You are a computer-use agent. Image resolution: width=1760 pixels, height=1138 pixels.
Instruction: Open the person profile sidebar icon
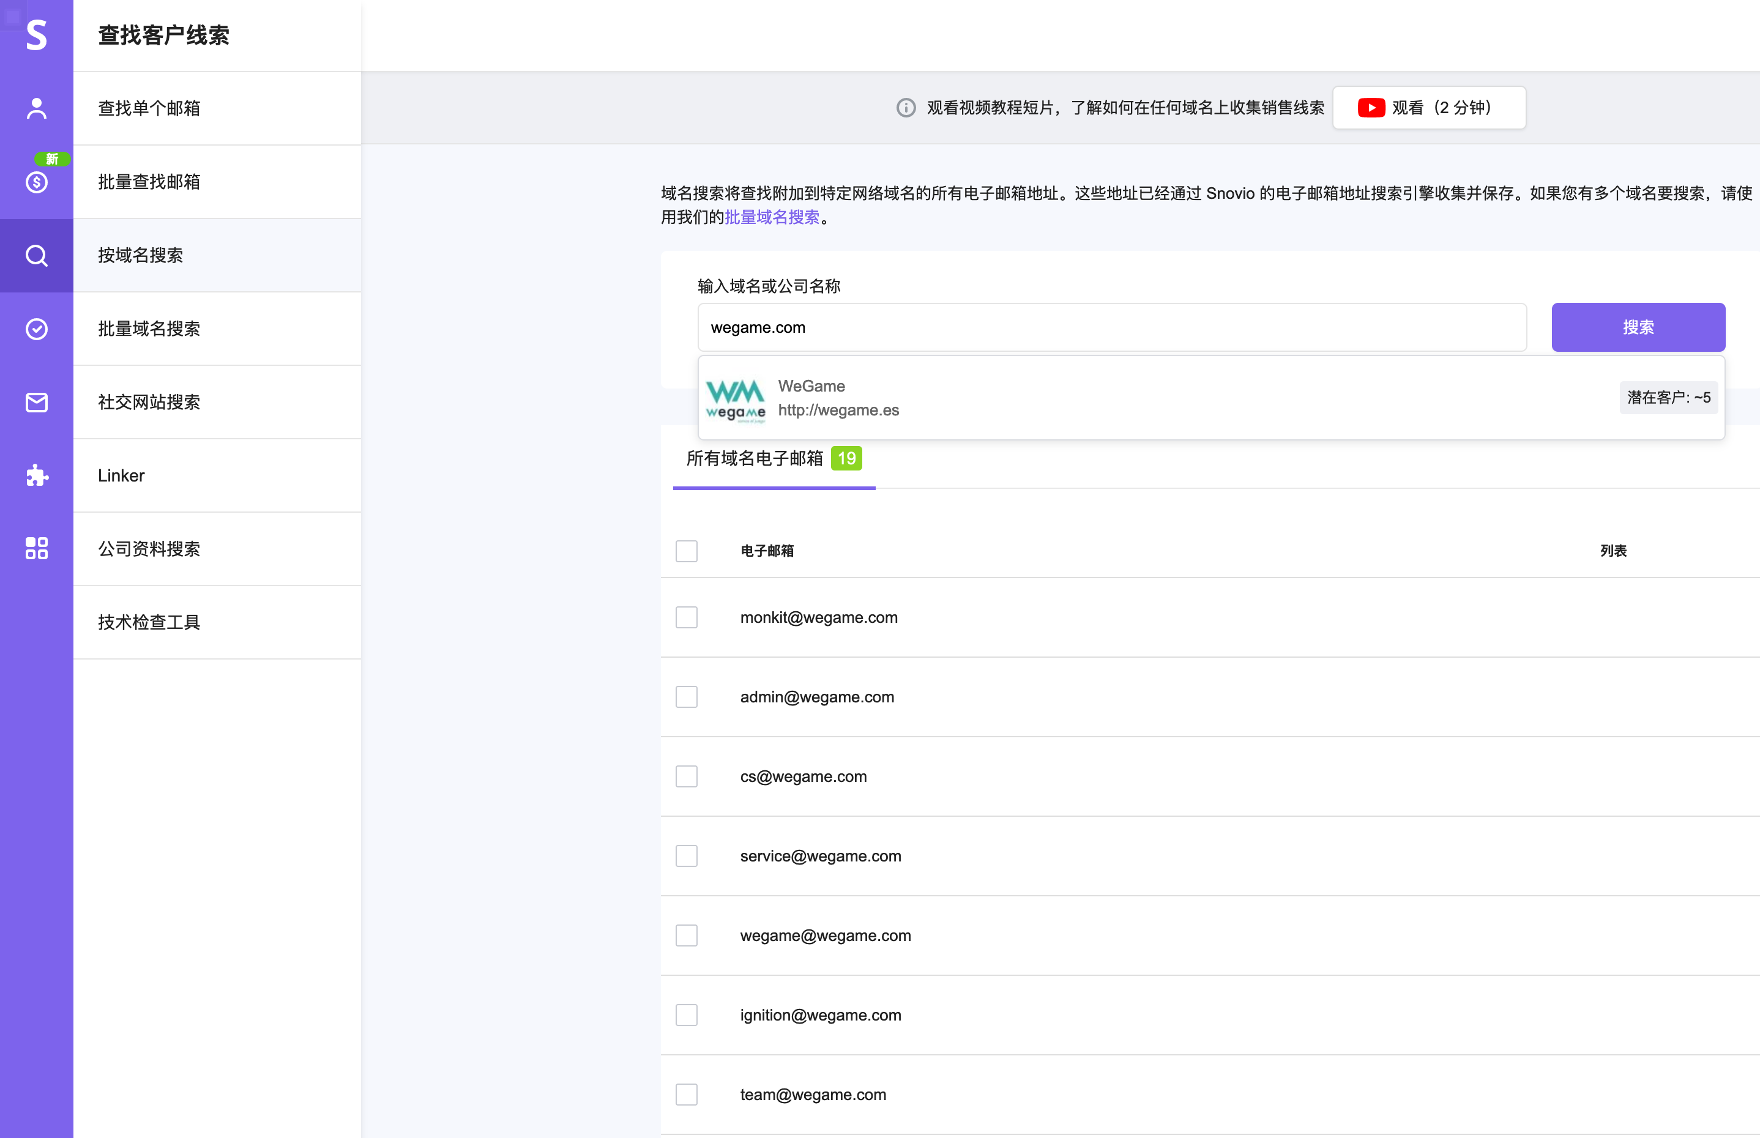[36, 108]
